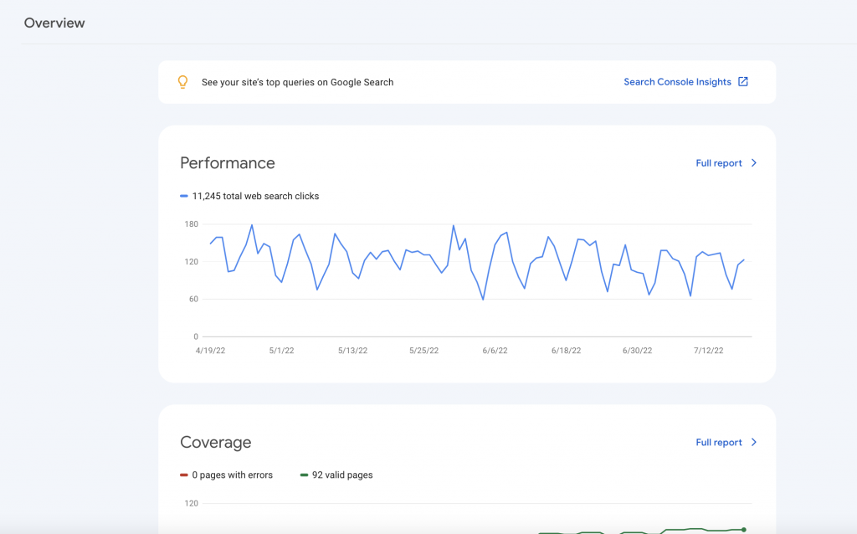Screen dimensions: 857x534
Task: Click 'See your site's top queries on Google Search' text
Action: click(x=297, y=82)
